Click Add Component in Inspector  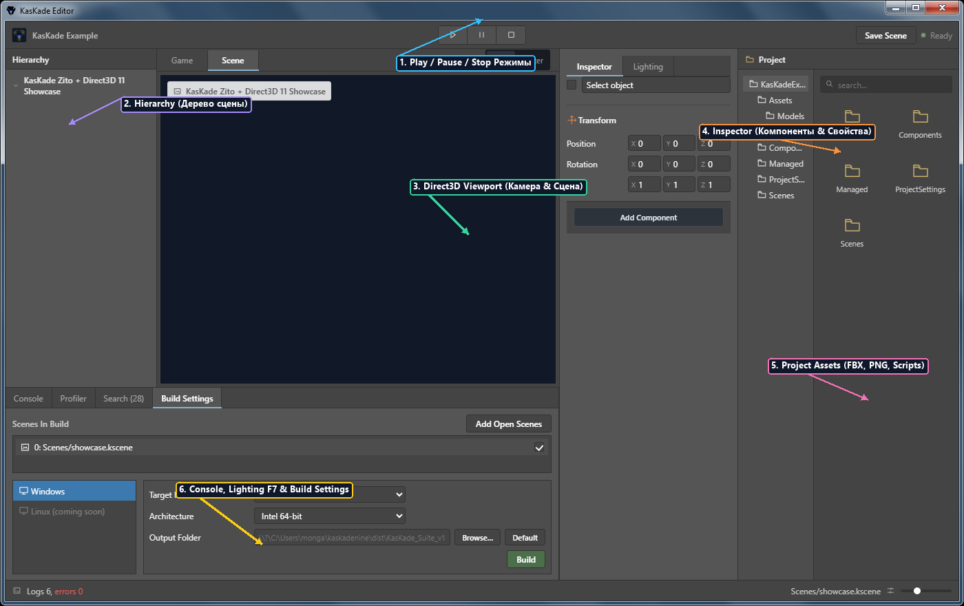pos(649,218)
